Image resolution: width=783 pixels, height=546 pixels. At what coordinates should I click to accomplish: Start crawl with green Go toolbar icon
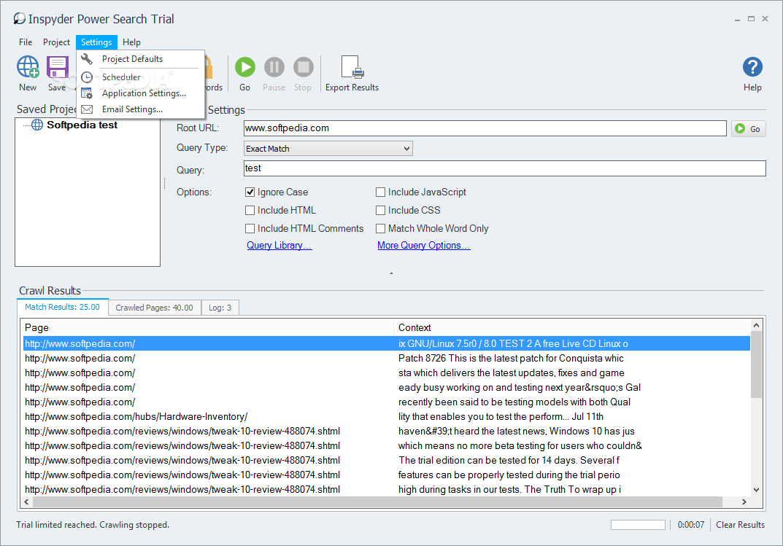tap(245, 67)
